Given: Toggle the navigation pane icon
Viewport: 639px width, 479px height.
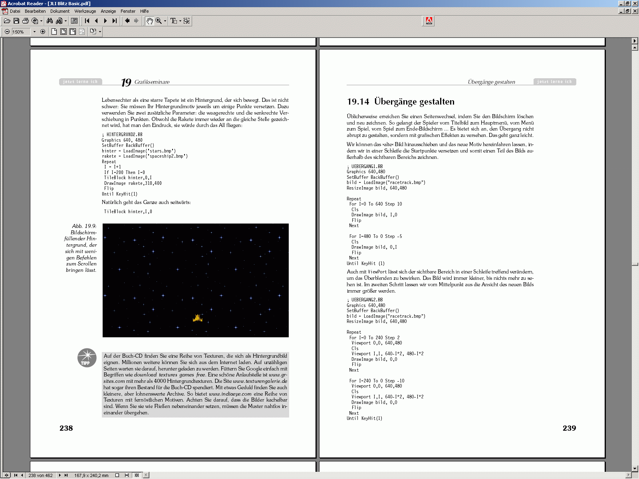Looking at the screenshot, I should coord(74,21).
